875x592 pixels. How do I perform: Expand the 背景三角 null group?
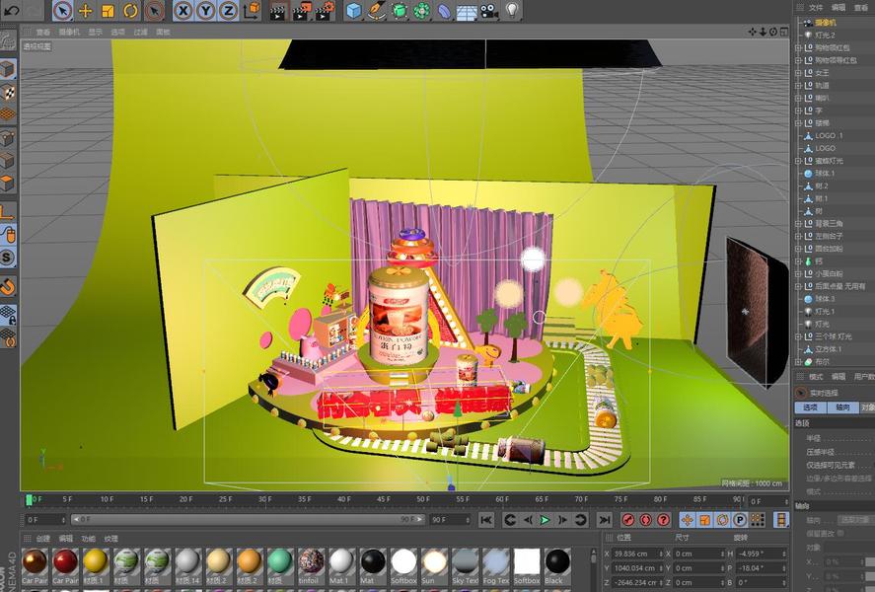tap(798, 224)
